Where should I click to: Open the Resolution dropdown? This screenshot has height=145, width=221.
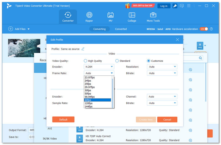[162, 67]
